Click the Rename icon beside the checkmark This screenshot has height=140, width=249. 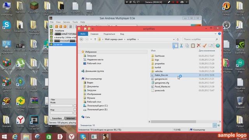point(210,45)
